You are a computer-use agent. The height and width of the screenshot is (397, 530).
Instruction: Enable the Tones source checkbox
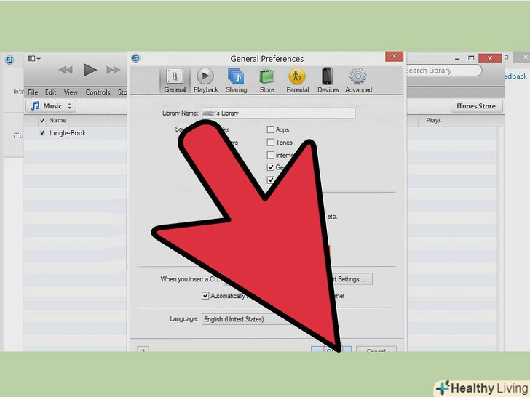click(270, 143)
